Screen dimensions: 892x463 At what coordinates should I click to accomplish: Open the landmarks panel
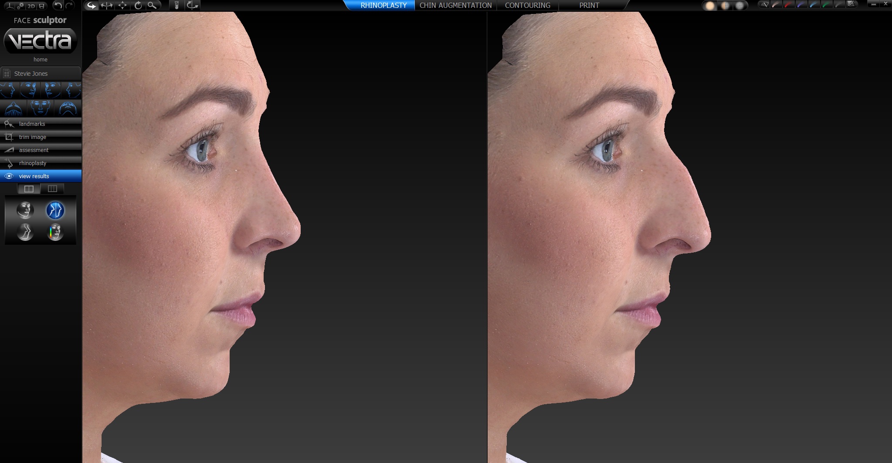click(41, 124)
